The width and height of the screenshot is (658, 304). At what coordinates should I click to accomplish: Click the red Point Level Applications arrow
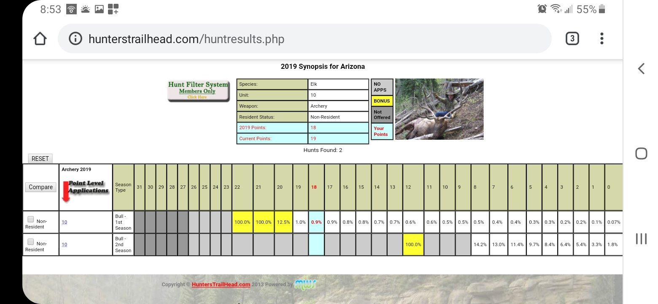click(x=66, y=192)
